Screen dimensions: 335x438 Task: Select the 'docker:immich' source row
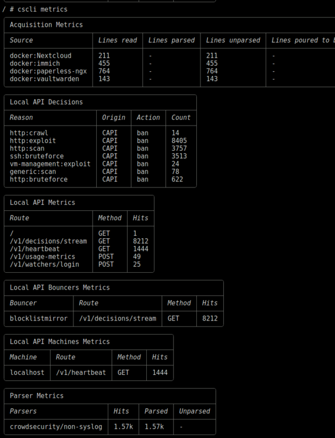point(35,64)
